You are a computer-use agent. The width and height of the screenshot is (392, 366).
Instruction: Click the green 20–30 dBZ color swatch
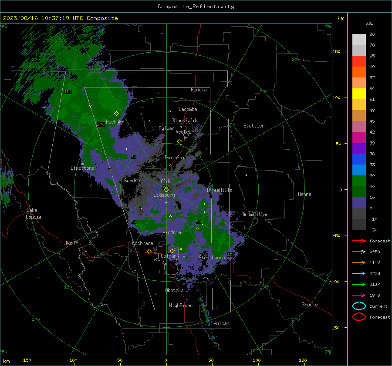[359, 181]
